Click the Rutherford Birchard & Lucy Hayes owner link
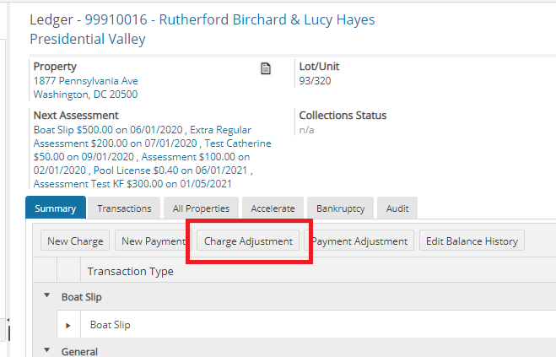This screenshot has width=556, height=357. (267, 19)
